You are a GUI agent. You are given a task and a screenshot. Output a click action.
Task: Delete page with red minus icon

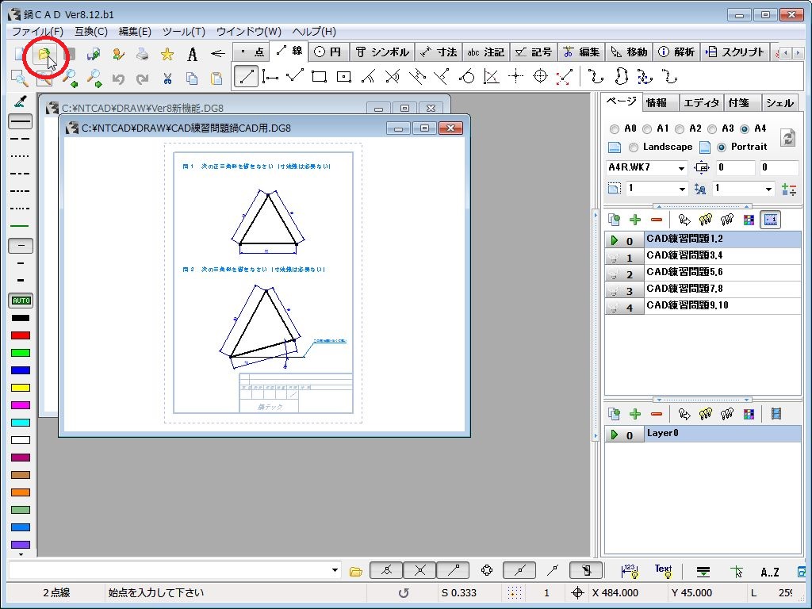[x=656, y=220]
